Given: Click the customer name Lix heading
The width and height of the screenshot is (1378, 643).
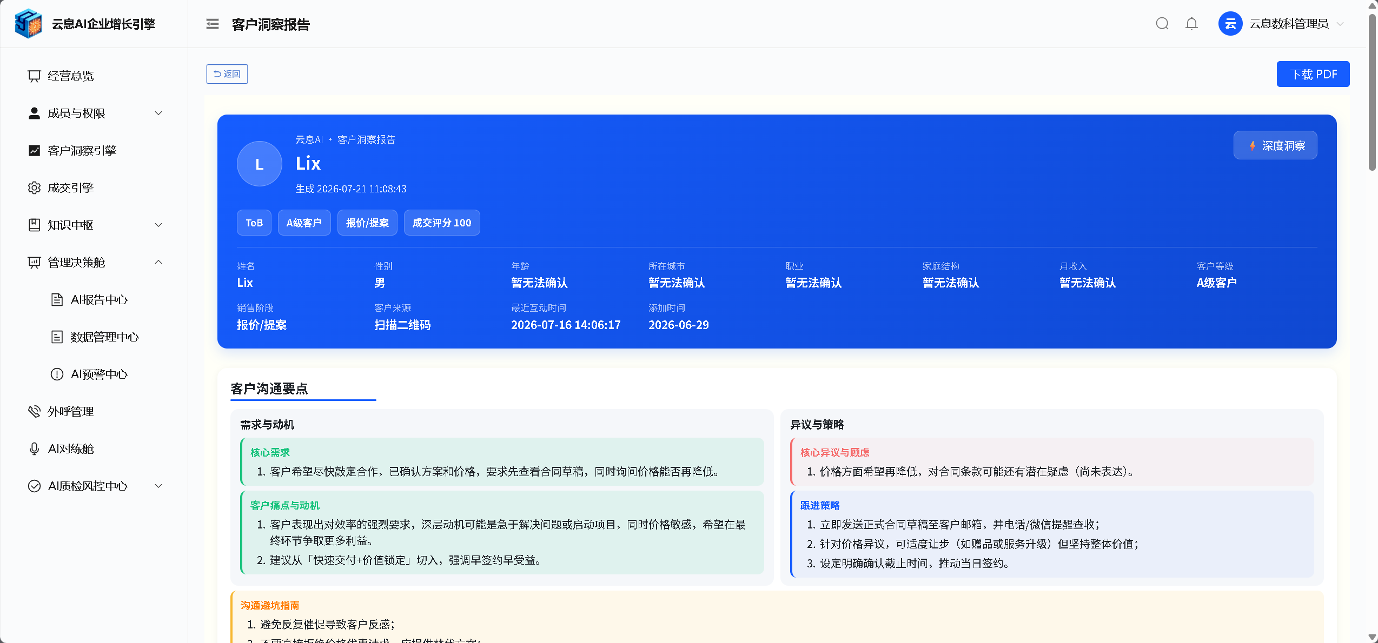Looking at the screenshot, I should point(308,163).
